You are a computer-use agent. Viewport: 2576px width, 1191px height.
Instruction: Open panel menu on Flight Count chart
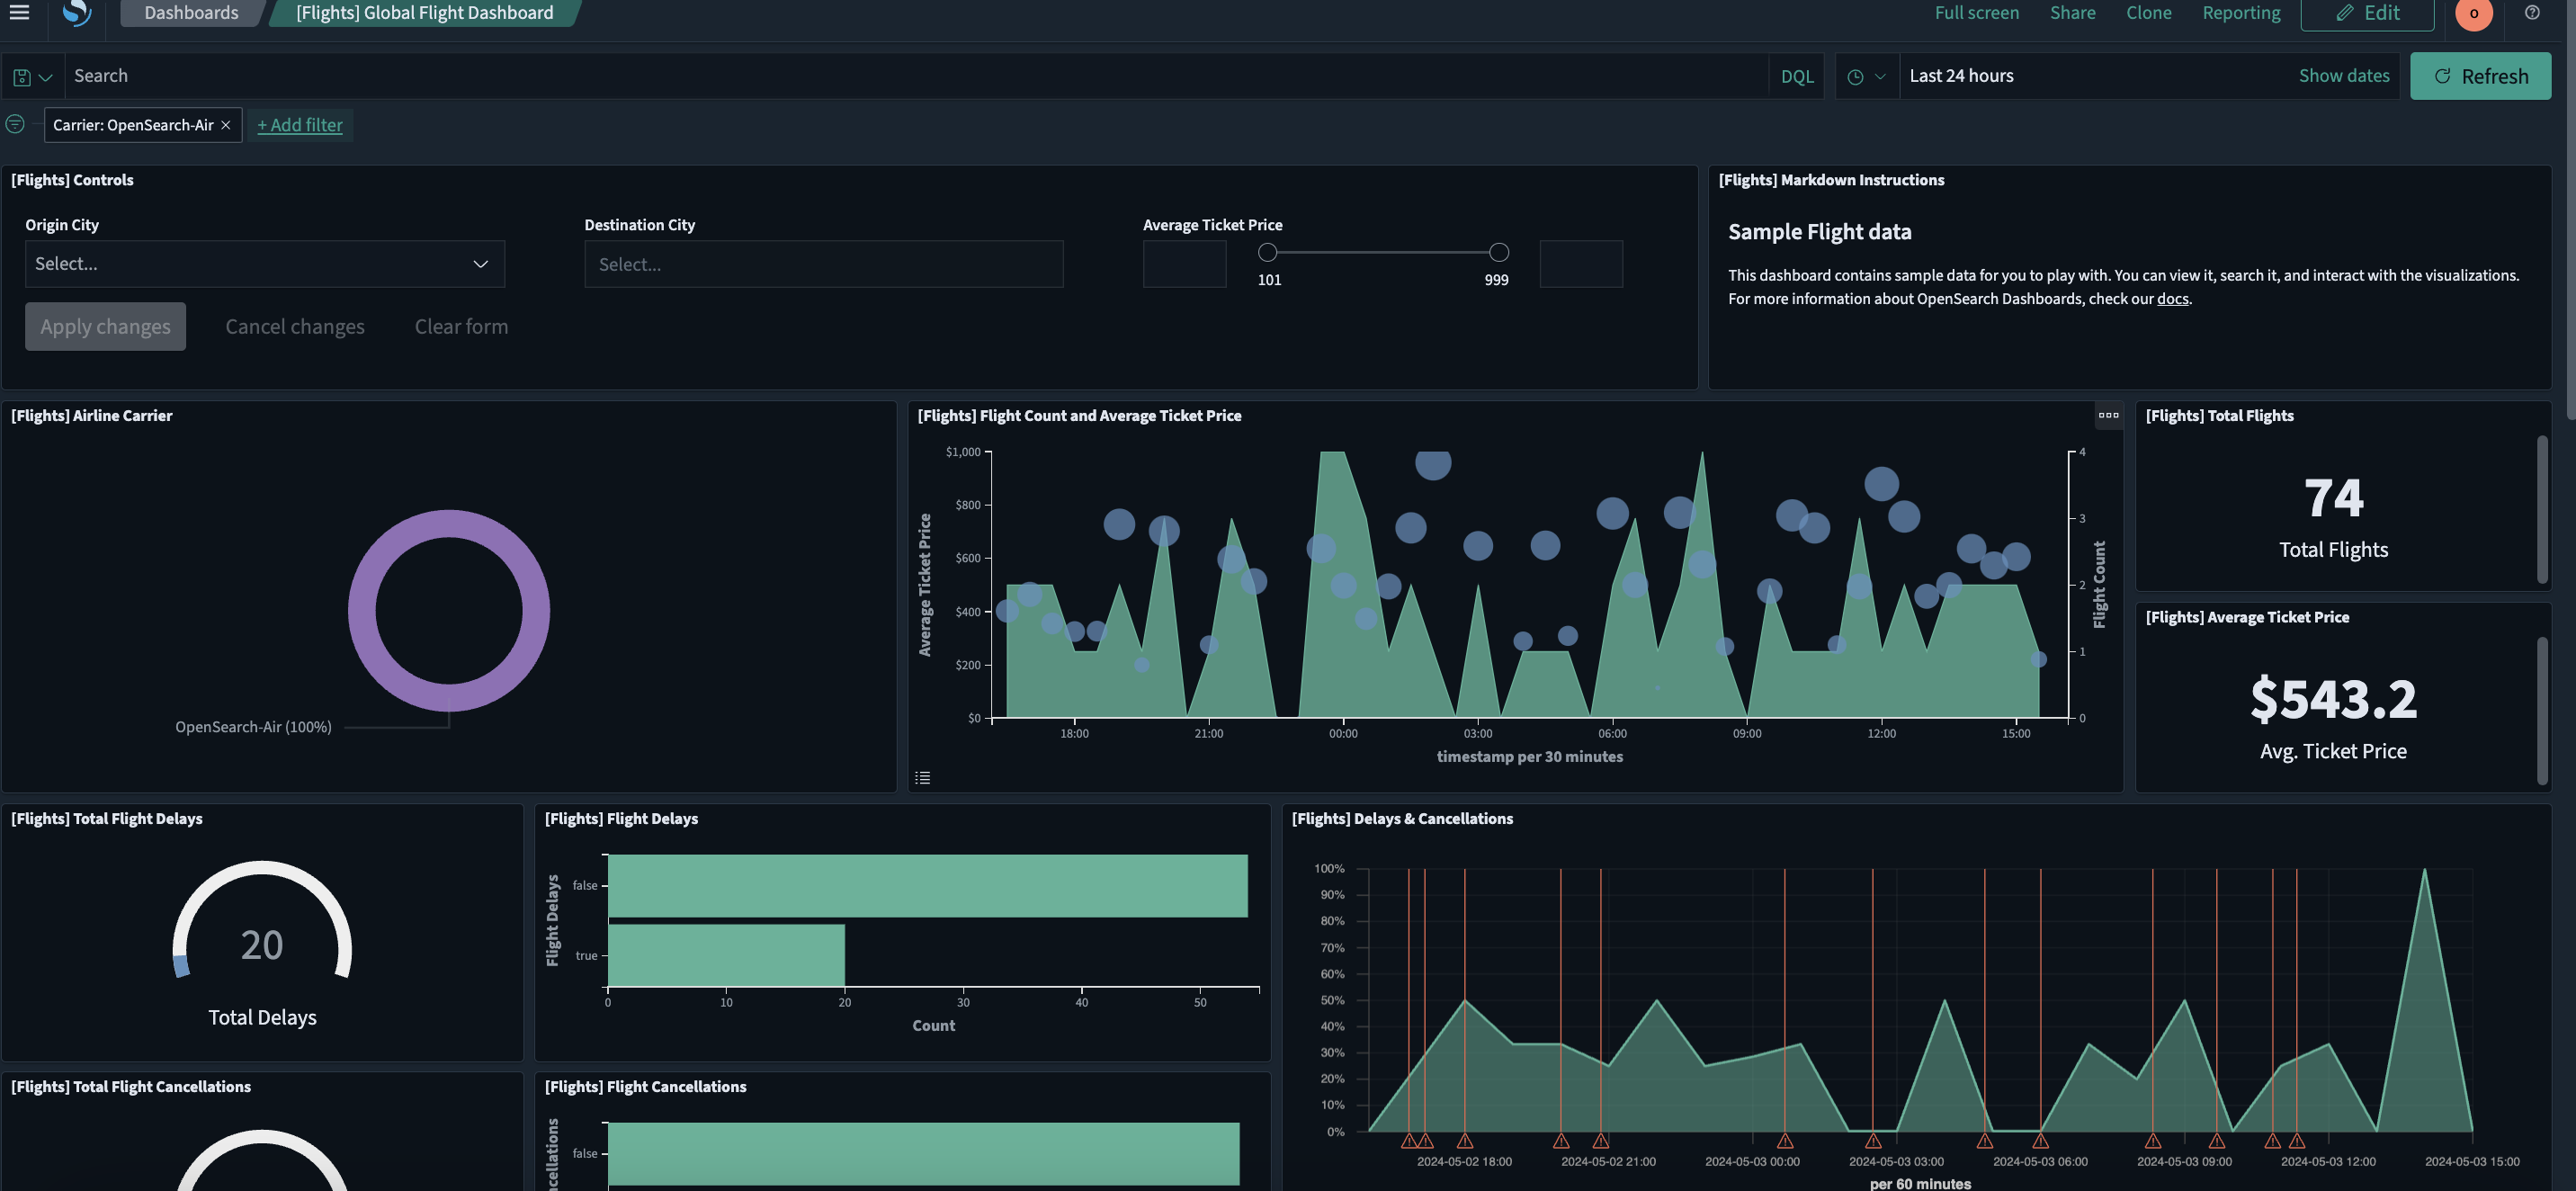pyautogui.click(x=2109, y=415)
